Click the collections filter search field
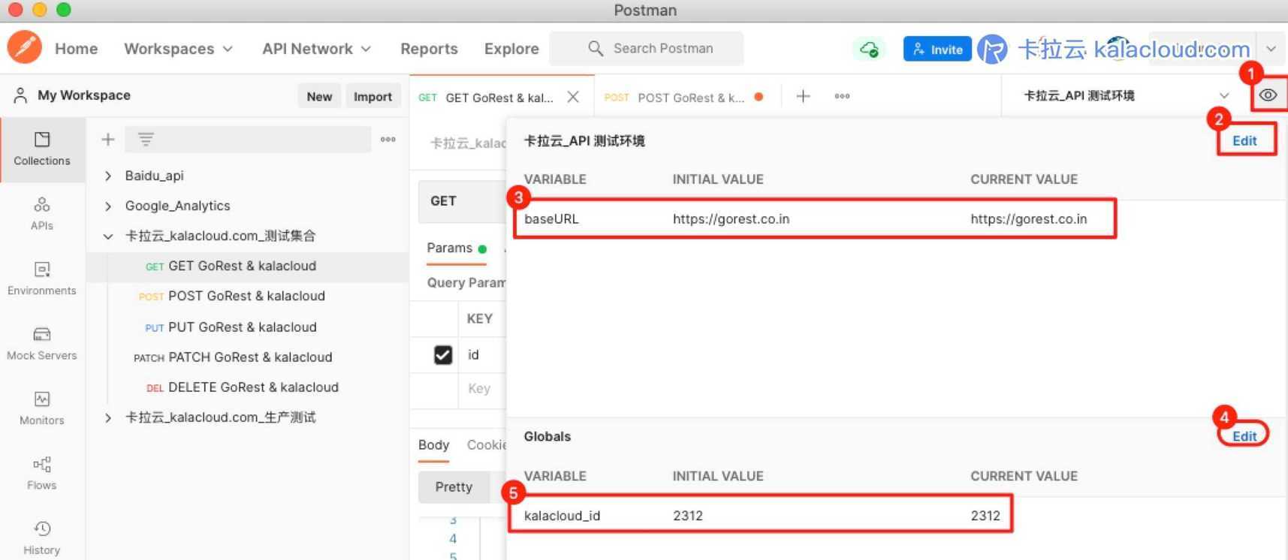 [249, 139]
